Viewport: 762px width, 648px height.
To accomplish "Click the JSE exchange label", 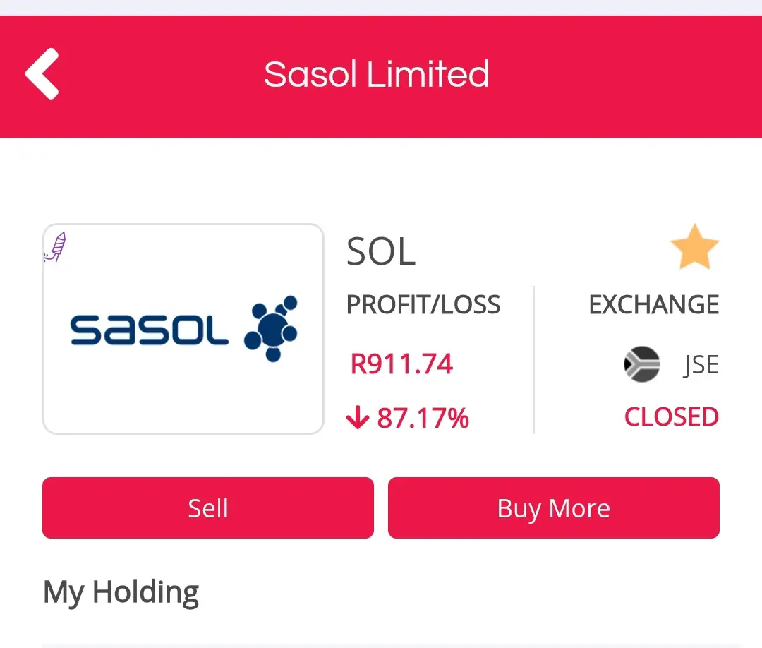I will [x=701, y=365].
